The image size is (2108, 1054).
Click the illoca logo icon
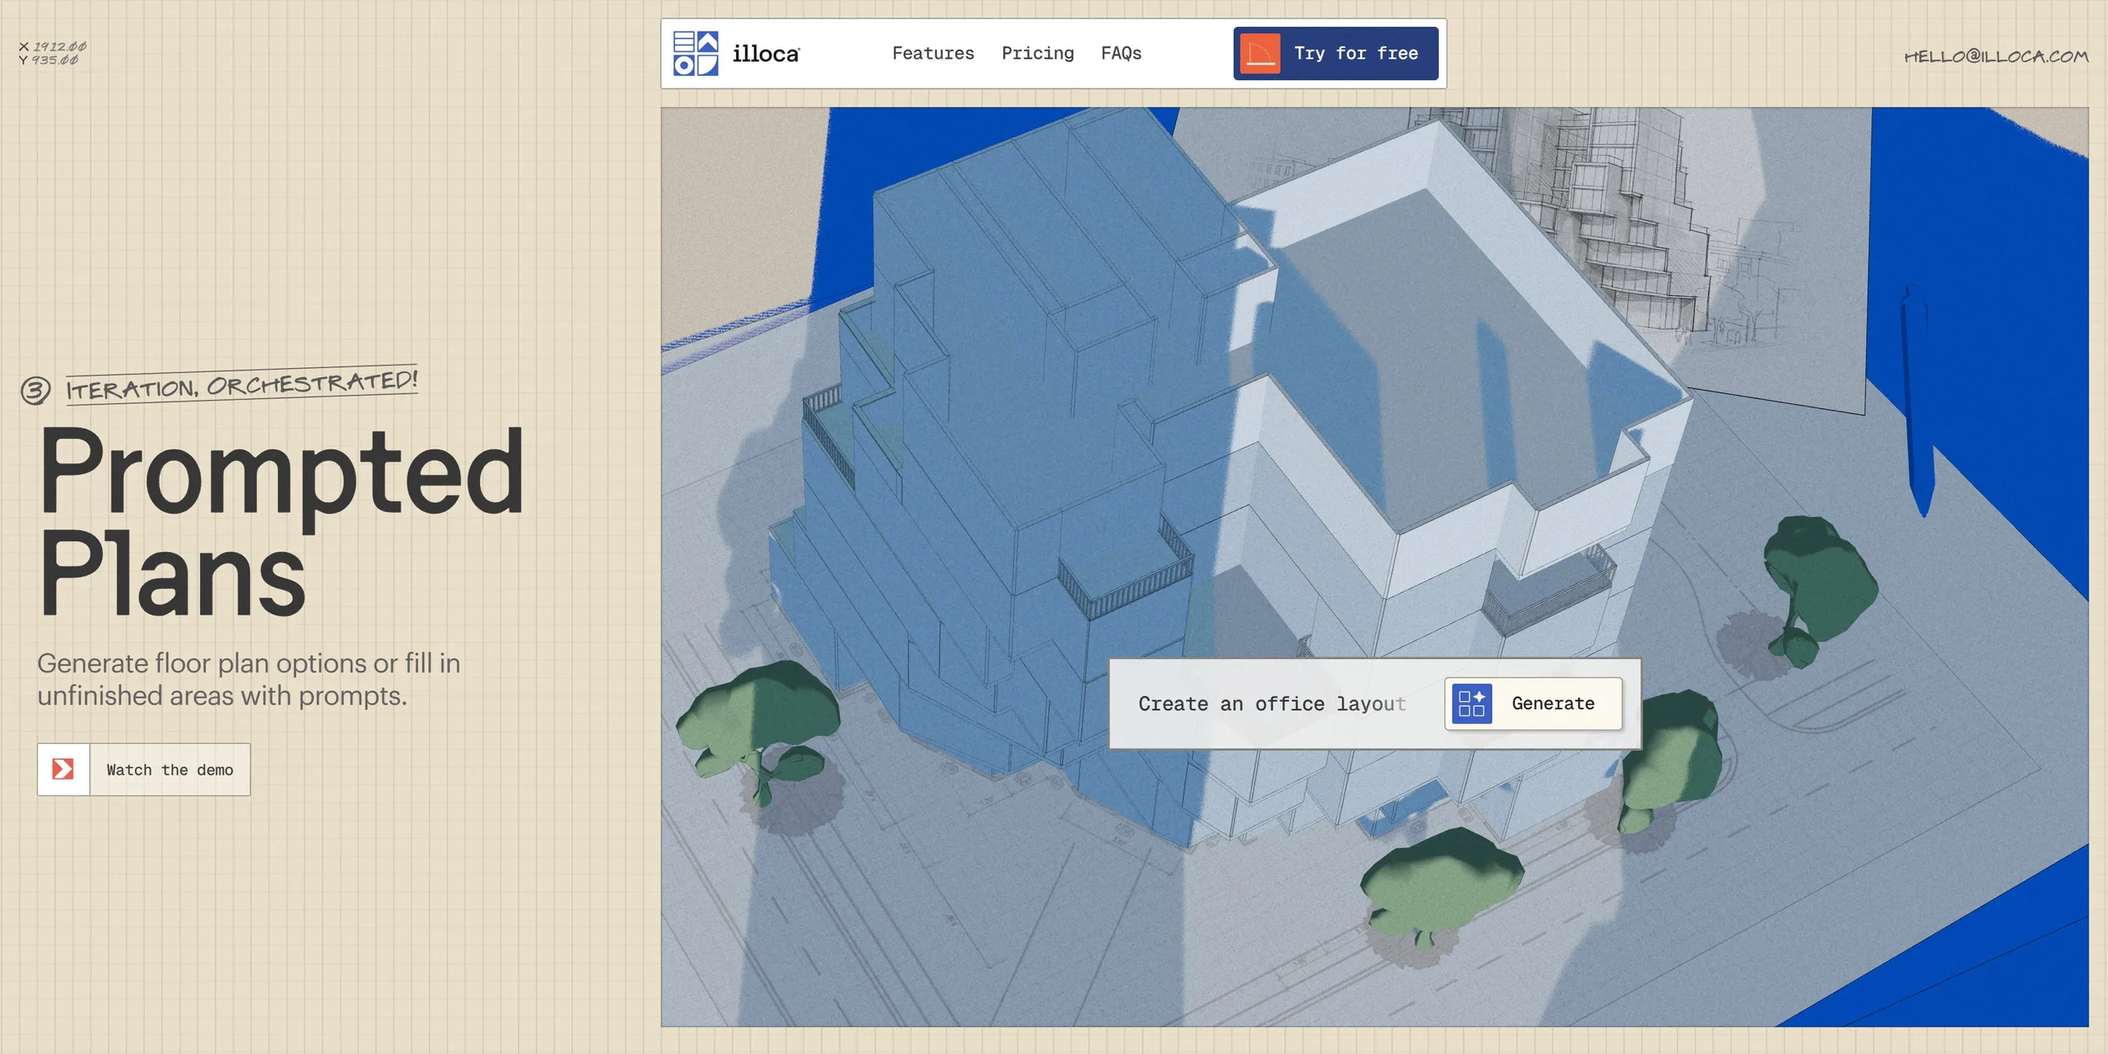(x=695, y=54)
